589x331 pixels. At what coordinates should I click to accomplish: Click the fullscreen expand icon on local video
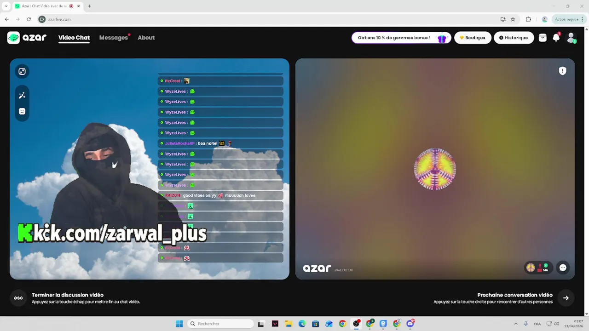(22, 71)
